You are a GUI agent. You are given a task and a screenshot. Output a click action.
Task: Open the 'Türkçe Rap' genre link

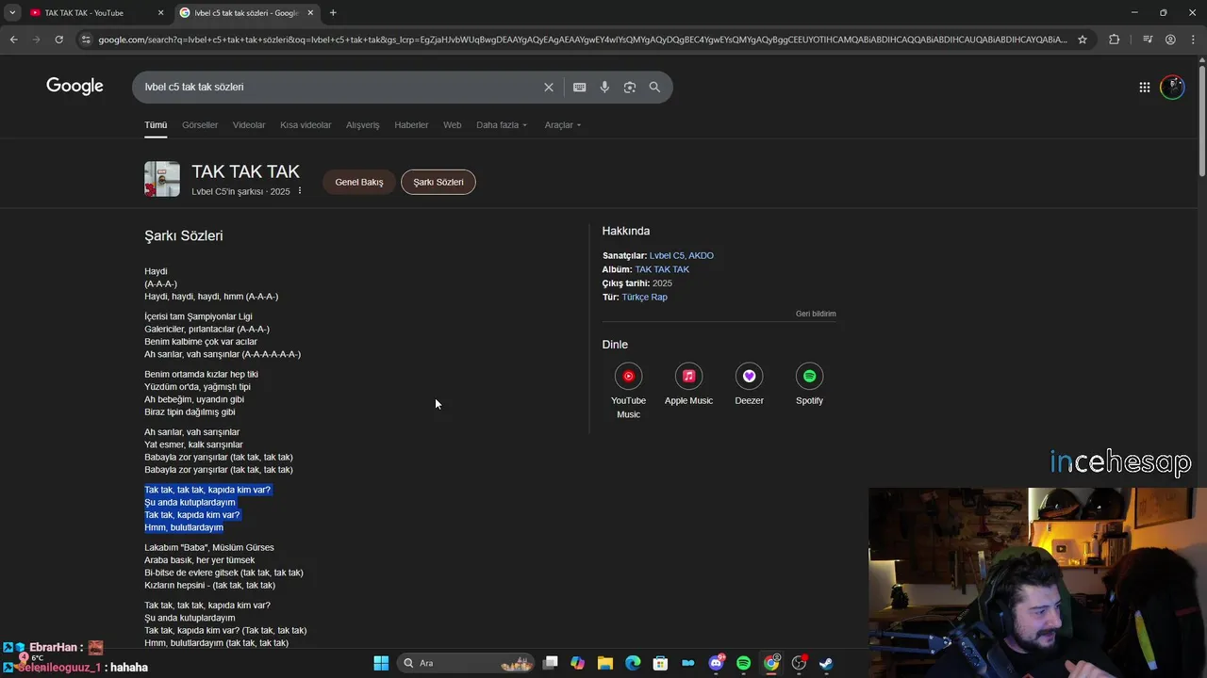(644, 297)
